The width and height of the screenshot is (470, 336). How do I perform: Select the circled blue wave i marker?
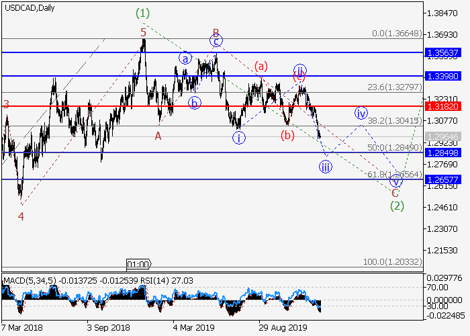(x=238, y=138)
